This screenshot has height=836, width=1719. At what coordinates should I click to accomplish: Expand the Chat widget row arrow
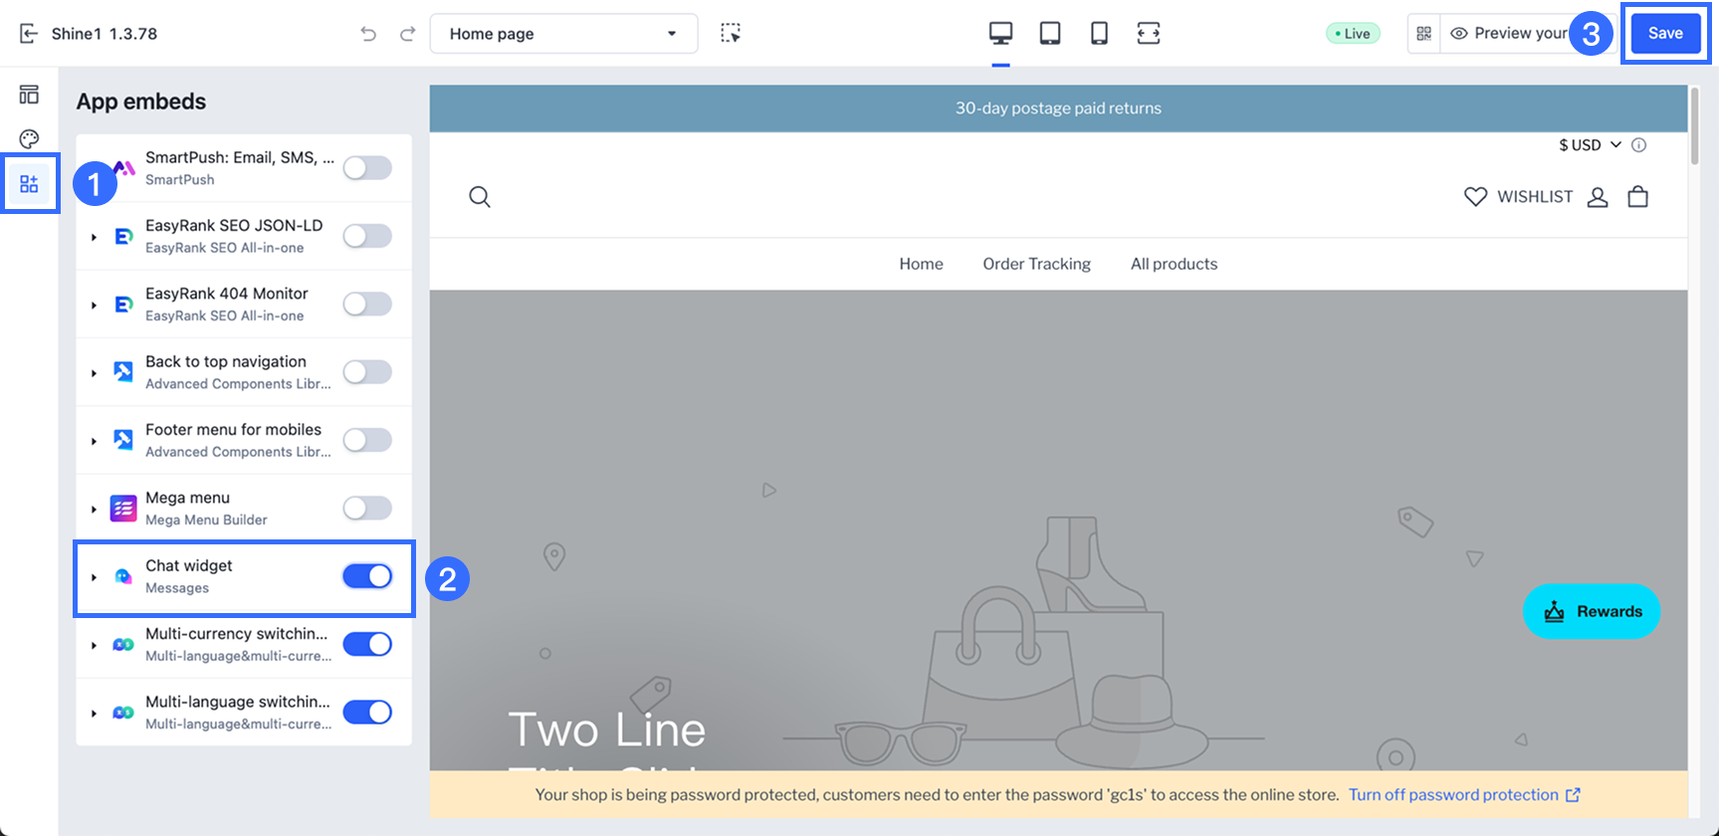(94, 577)
